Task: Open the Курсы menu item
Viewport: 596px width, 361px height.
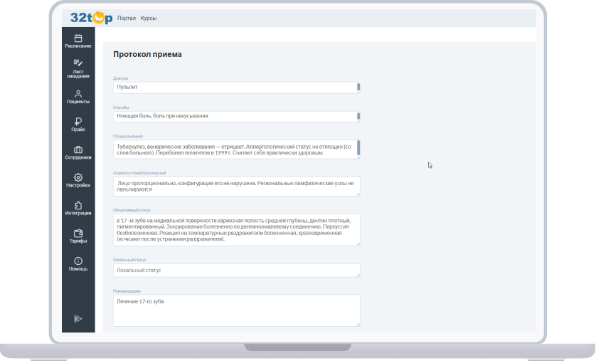Action: click(148, 19)
